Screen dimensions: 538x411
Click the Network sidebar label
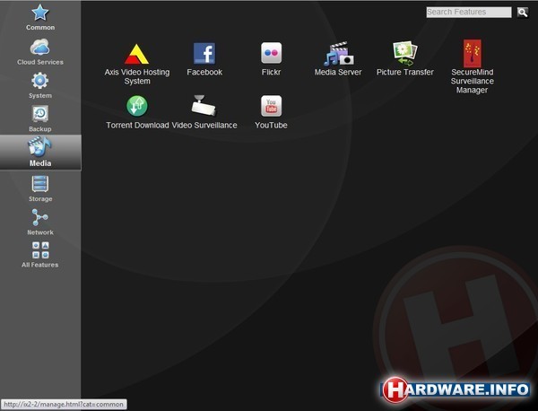(40, 232)
